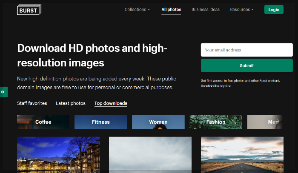298x173 pixels.
Task: Click the Burst logo
Action: click(x=29, y=9)
